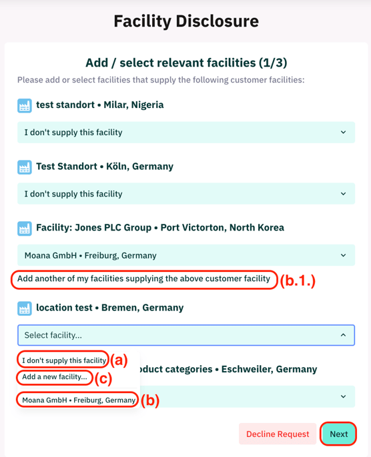Viewport: 371px width, 457px height.
Task: Proceed with the Next button
Action: pyautogui.click(x=338, y=434)
